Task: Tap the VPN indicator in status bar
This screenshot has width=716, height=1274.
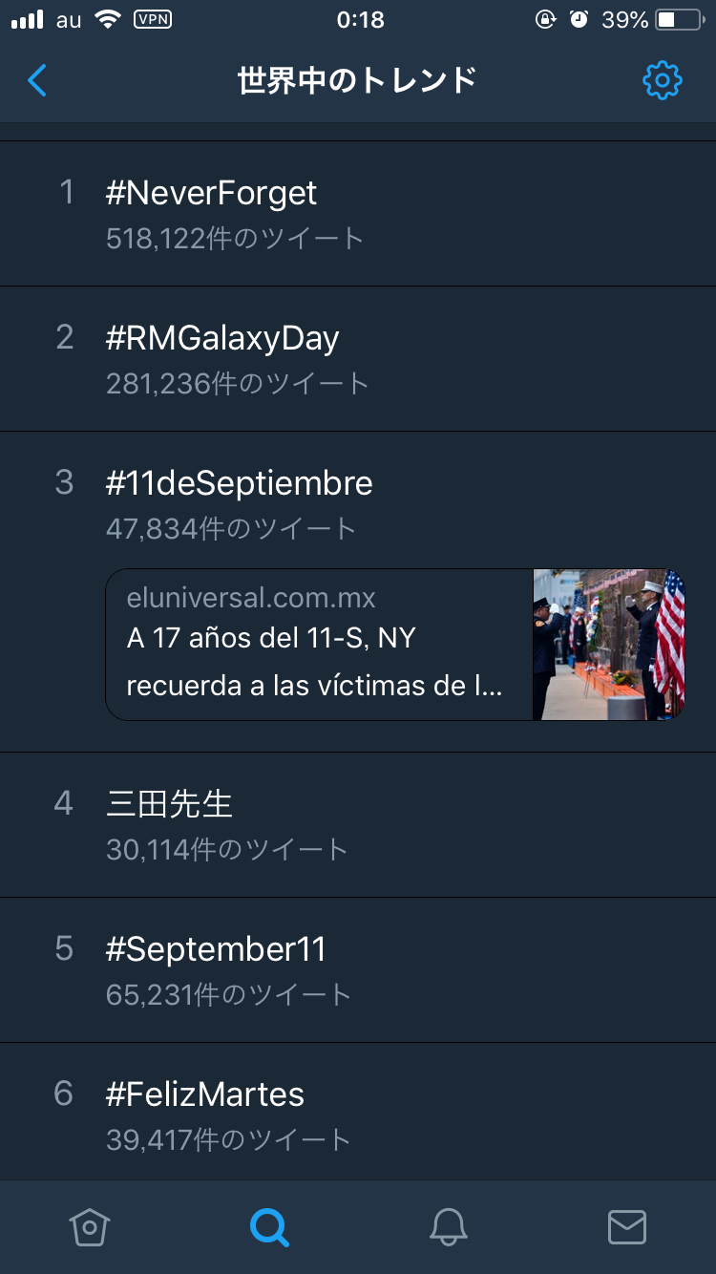Action: point(153,20)
